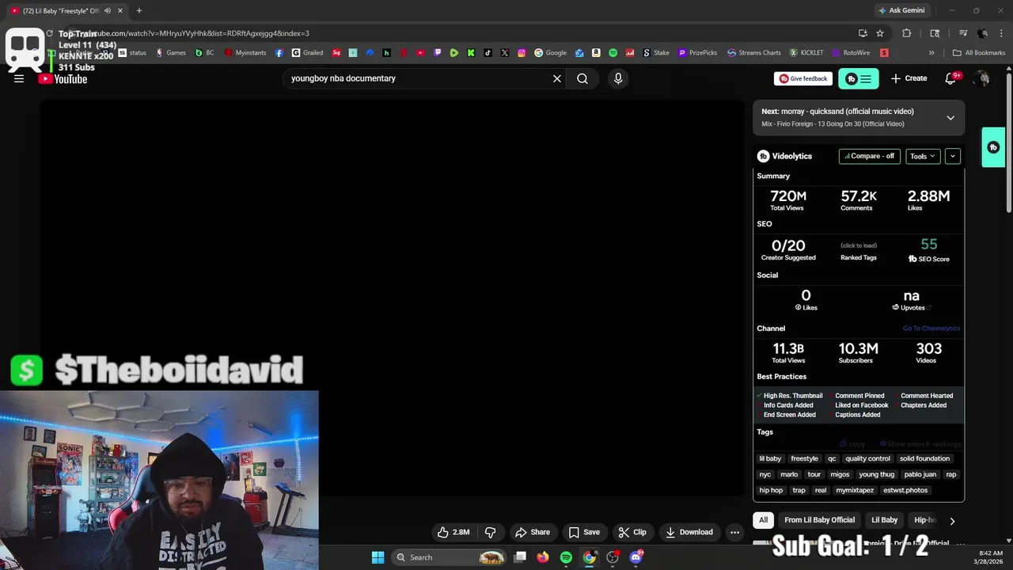Save the video to a playlist
Viewport: 1013px width, 570px height.
(584, 532)
